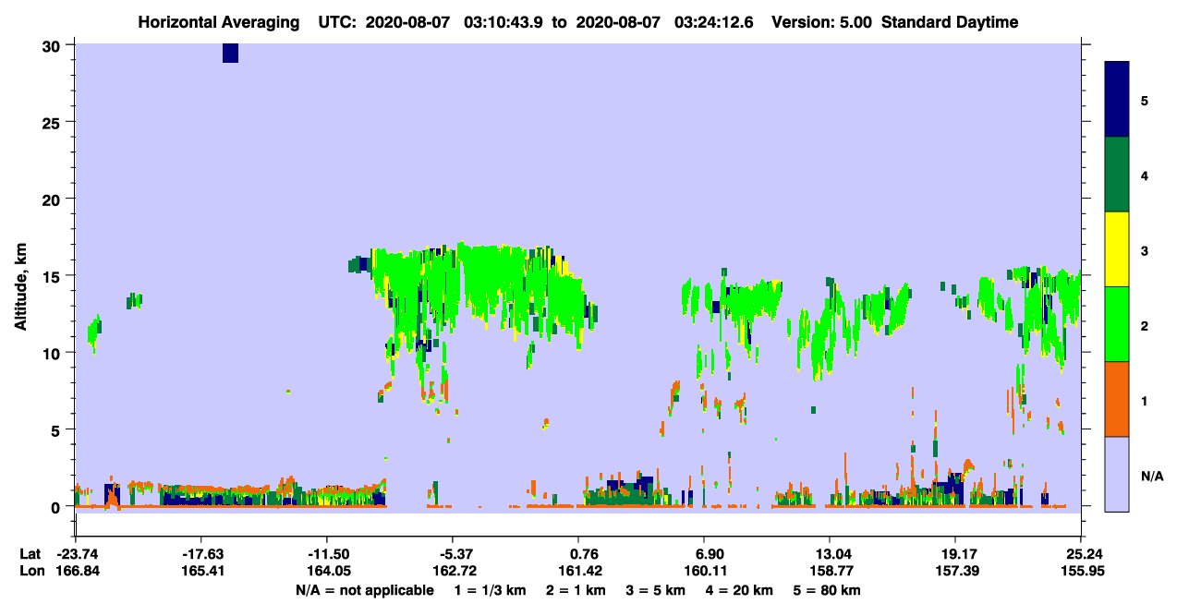Click longitude value 161.42
The height and width of the screenshot is (616, 1201).
coord(578,572)
